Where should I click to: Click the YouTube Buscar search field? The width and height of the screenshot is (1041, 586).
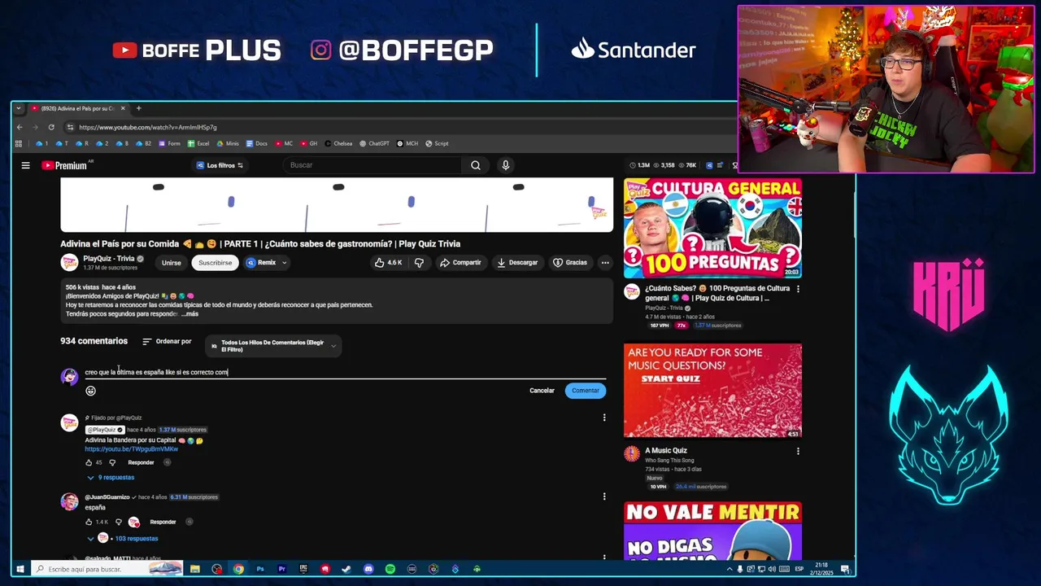pyautogui.click(x=374, y=165)
